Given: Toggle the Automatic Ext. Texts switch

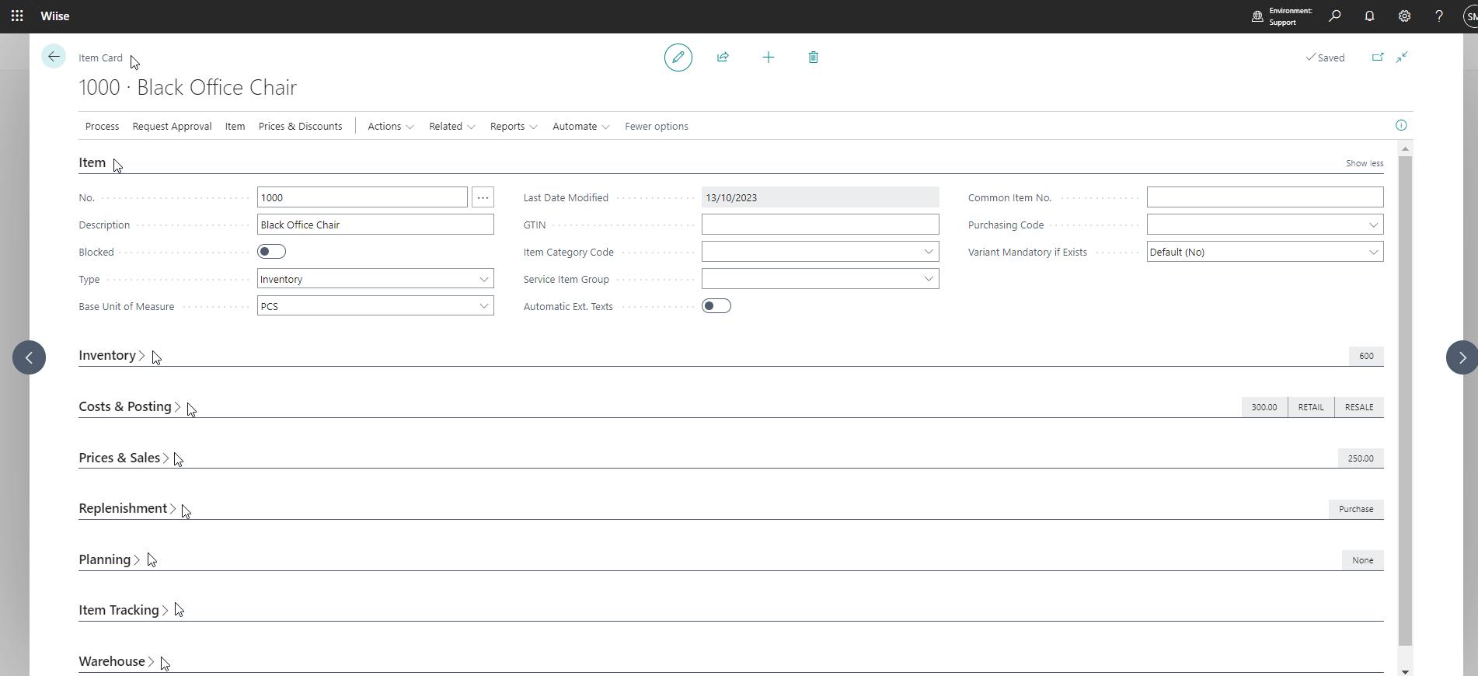Looking at the screenshot, I should coord(716,306).
